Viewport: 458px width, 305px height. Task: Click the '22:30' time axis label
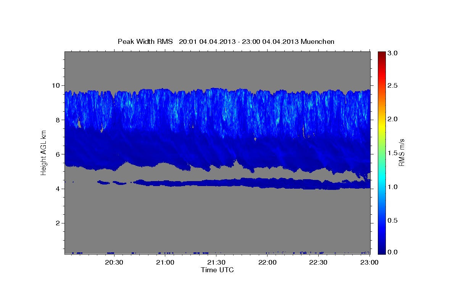(318, 262)
